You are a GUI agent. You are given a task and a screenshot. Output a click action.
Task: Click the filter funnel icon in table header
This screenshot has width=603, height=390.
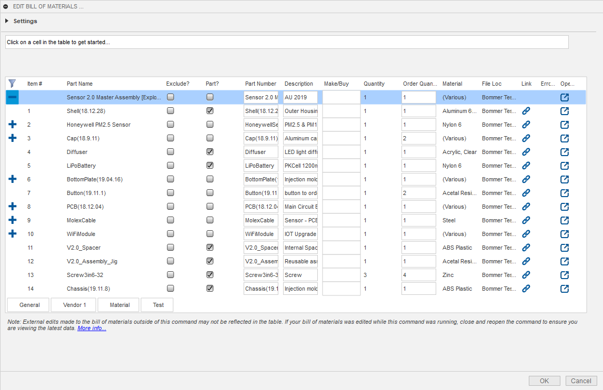[12, 84]
